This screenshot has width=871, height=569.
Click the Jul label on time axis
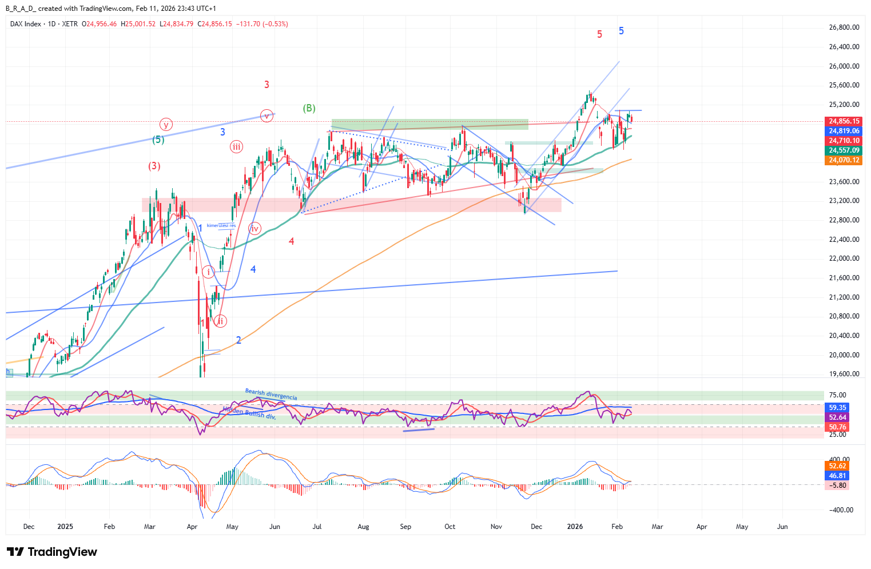tap(317, 527)
